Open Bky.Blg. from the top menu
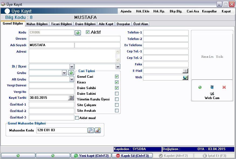 (176, 11)
